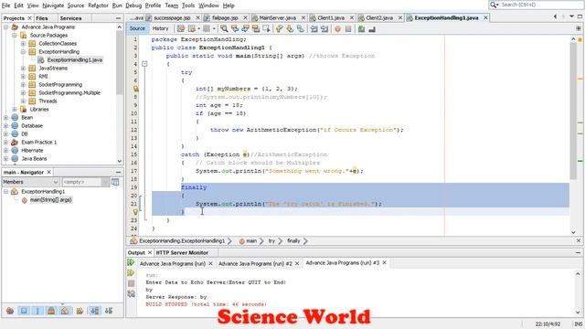585x329 pixels.
Task: Select the SocketProgramming.Multiple package
Action: 69,93
